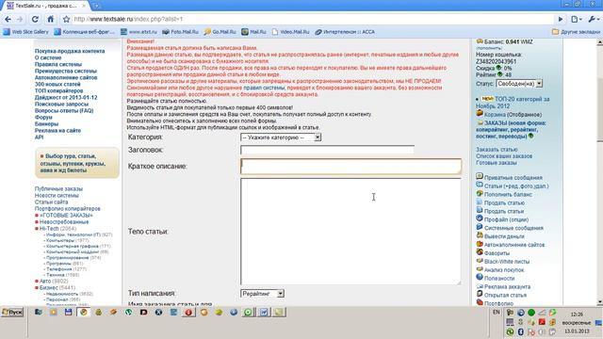Click the Go arrow beside the address bar

[561, 19]
